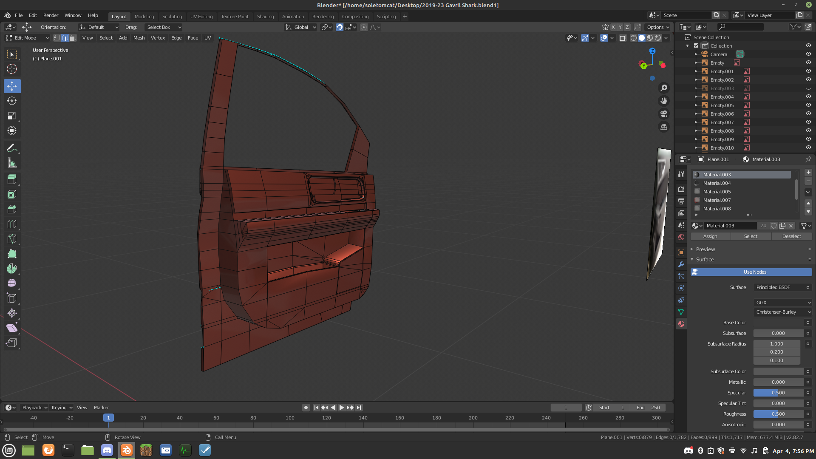Hide Empty.005 with its eye icon
Image resolution: width=816 pixels, height=459 pixels.
[808, 105]
